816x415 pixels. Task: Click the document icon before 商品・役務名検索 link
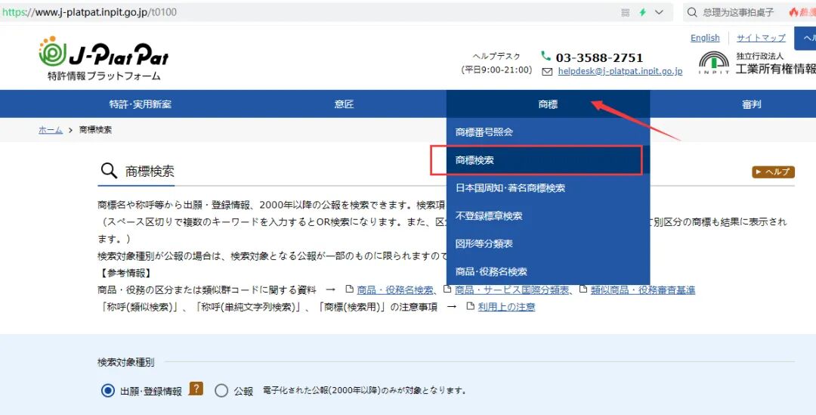(349, 289)
